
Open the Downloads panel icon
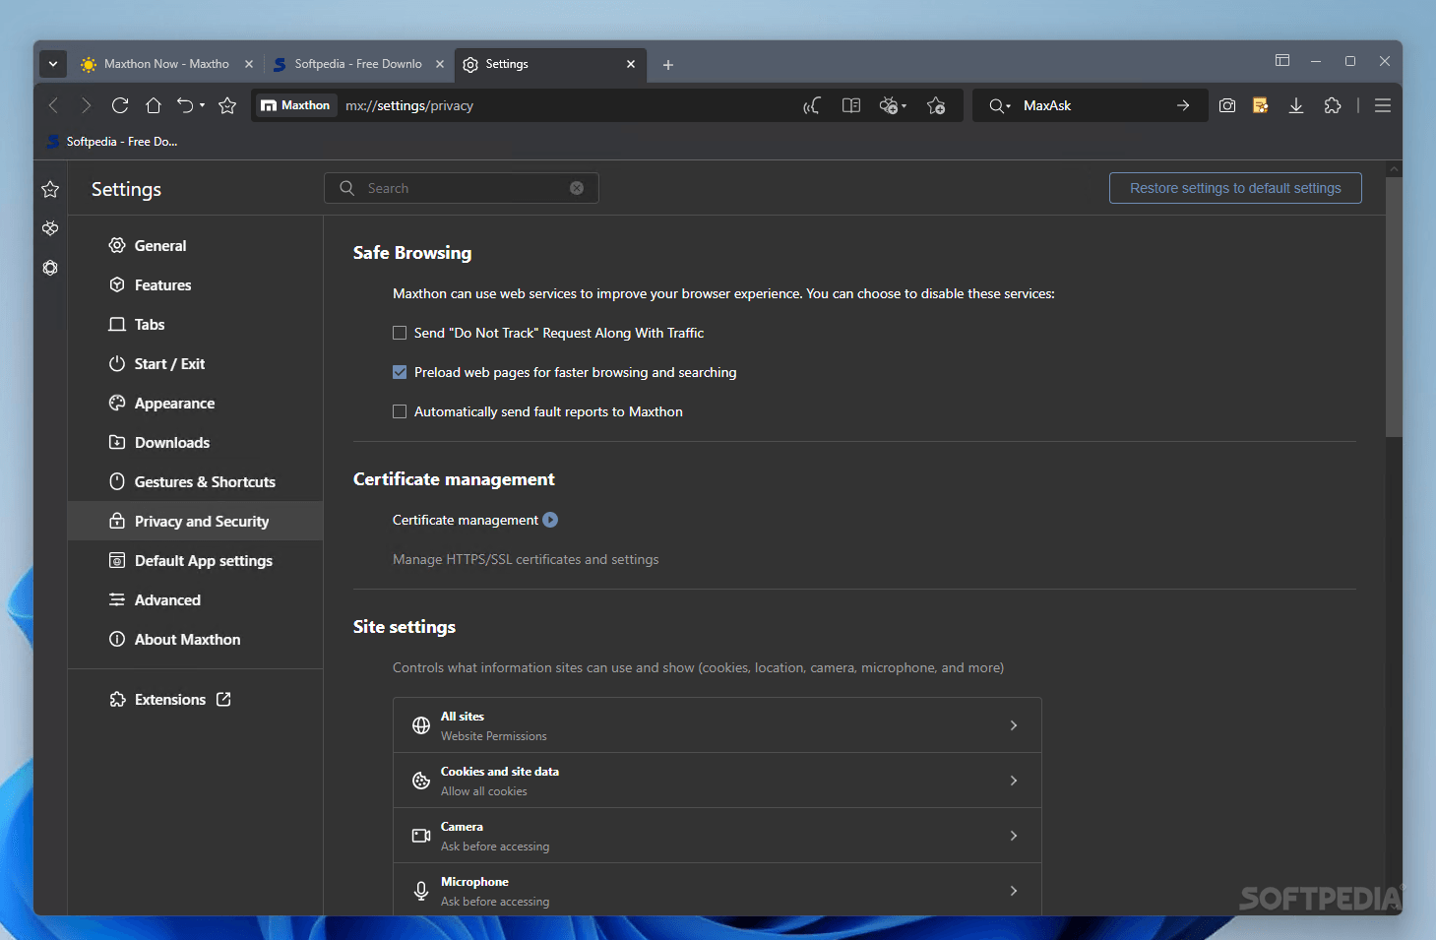pos(1296,105)
